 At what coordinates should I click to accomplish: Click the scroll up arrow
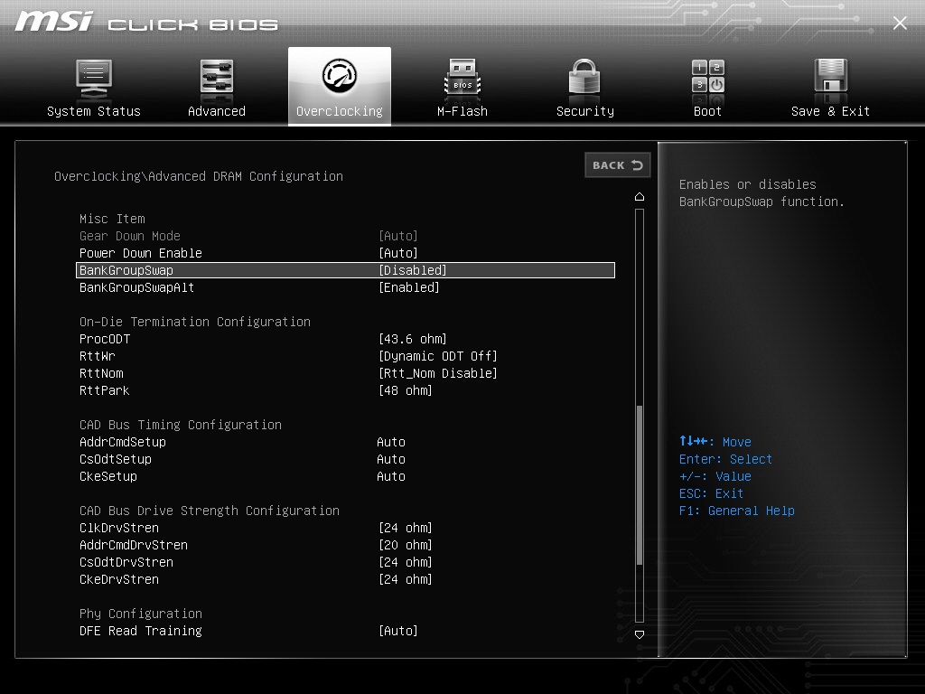(640, 196)
